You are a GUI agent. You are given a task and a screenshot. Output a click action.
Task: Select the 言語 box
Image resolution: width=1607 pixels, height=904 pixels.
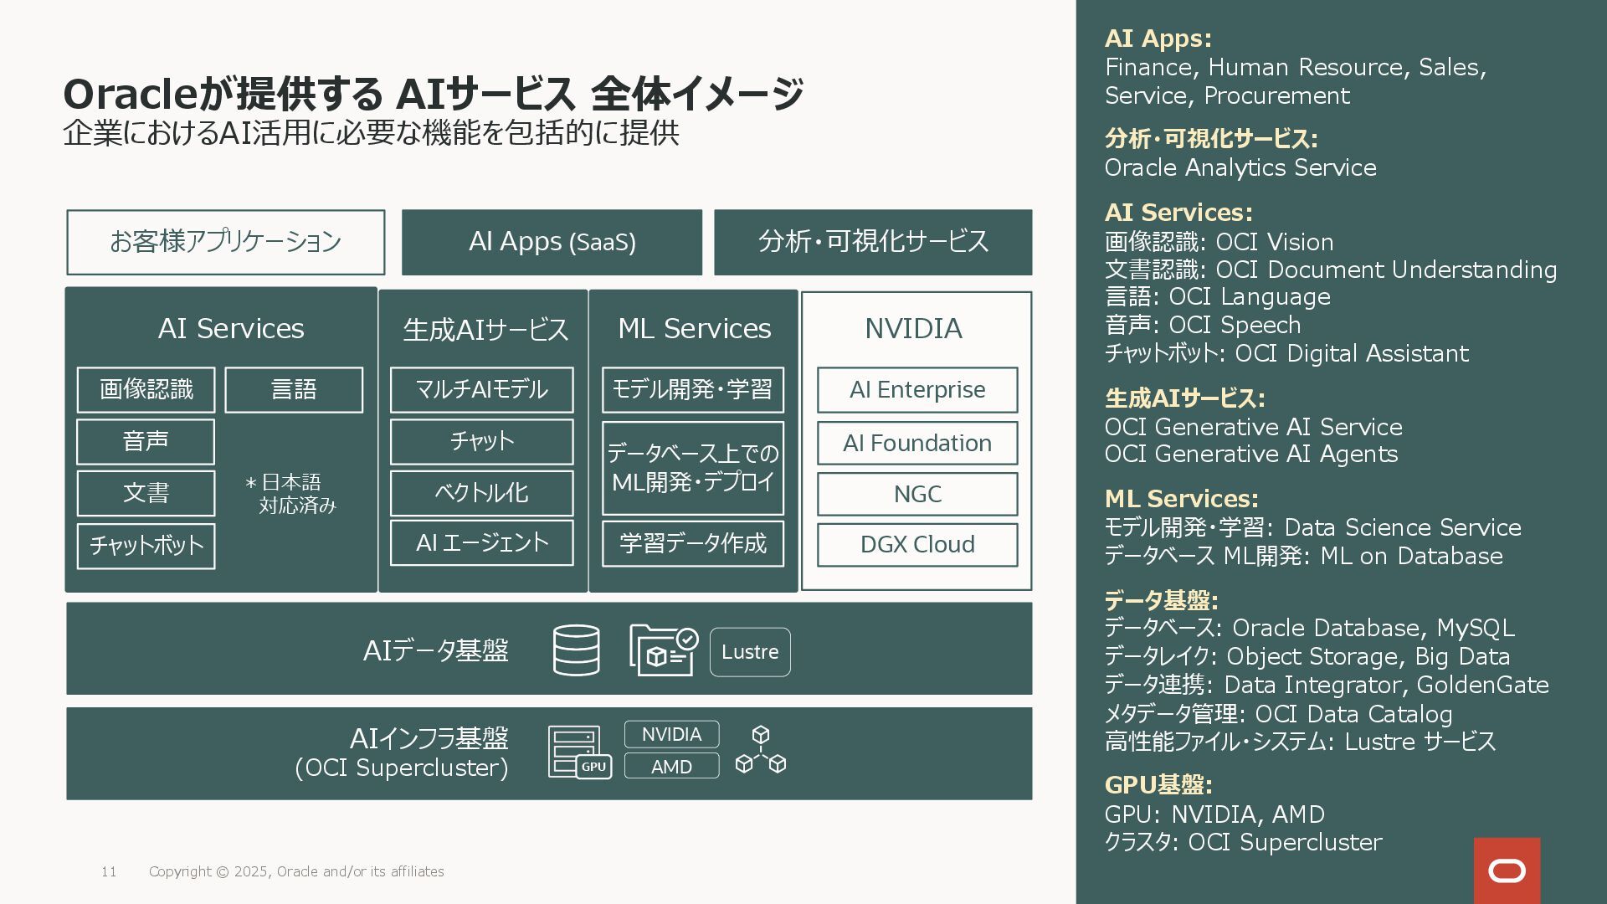click(294, 390)
